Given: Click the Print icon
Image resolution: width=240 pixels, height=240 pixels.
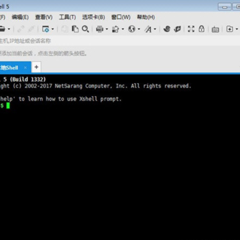Looking at the screenshot, I should [99, 29].
